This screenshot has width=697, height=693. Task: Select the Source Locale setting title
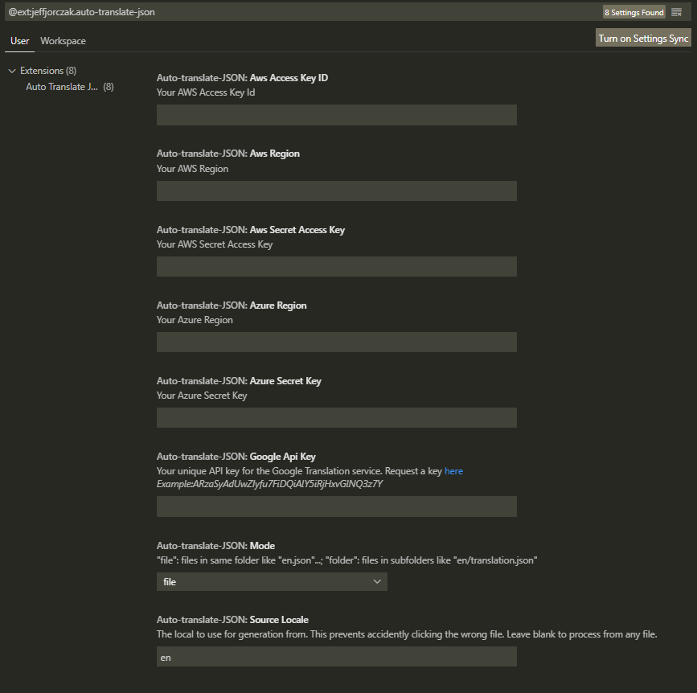pyautogui.click(x=232, y=620)
